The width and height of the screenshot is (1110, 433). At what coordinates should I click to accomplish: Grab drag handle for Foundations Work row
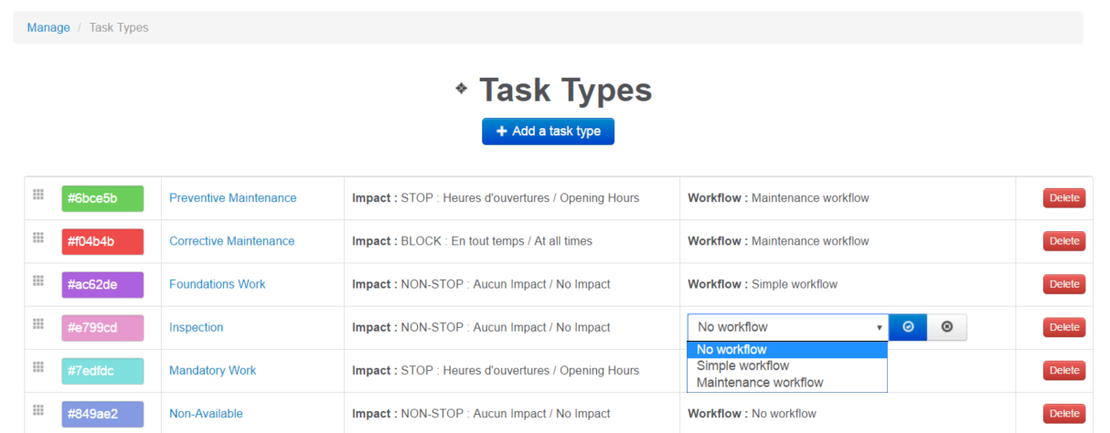click(x=38, y=280)
